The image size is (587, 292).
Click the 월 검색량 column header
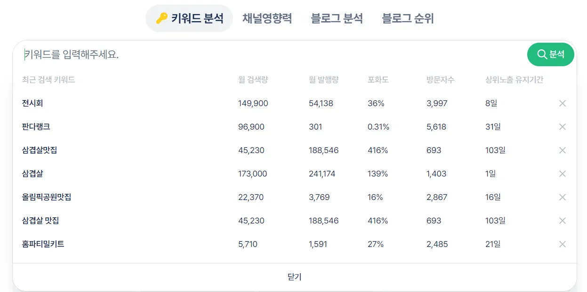pos(253,80)
